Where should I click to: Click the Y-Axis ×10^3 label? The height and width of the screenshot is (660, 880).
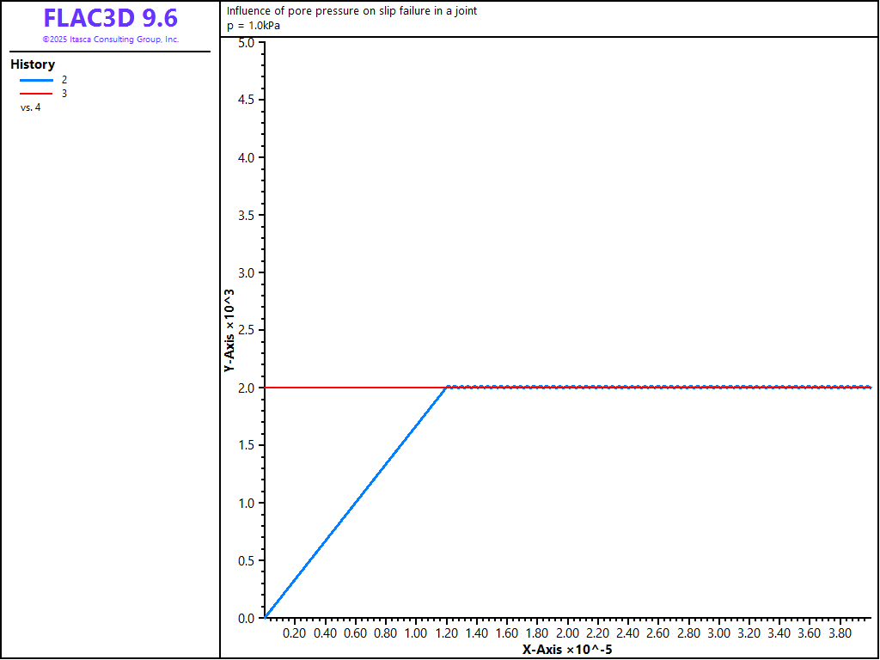tap(229, 330)
